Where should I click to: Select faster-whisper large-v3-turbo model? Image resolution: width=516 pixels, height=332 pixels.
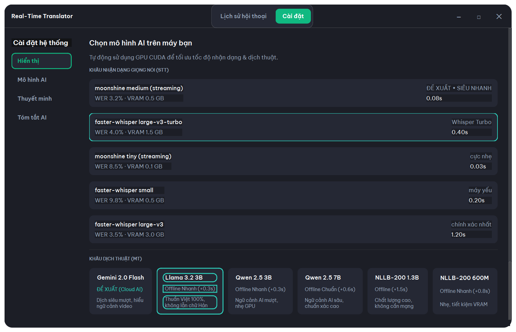293,127
